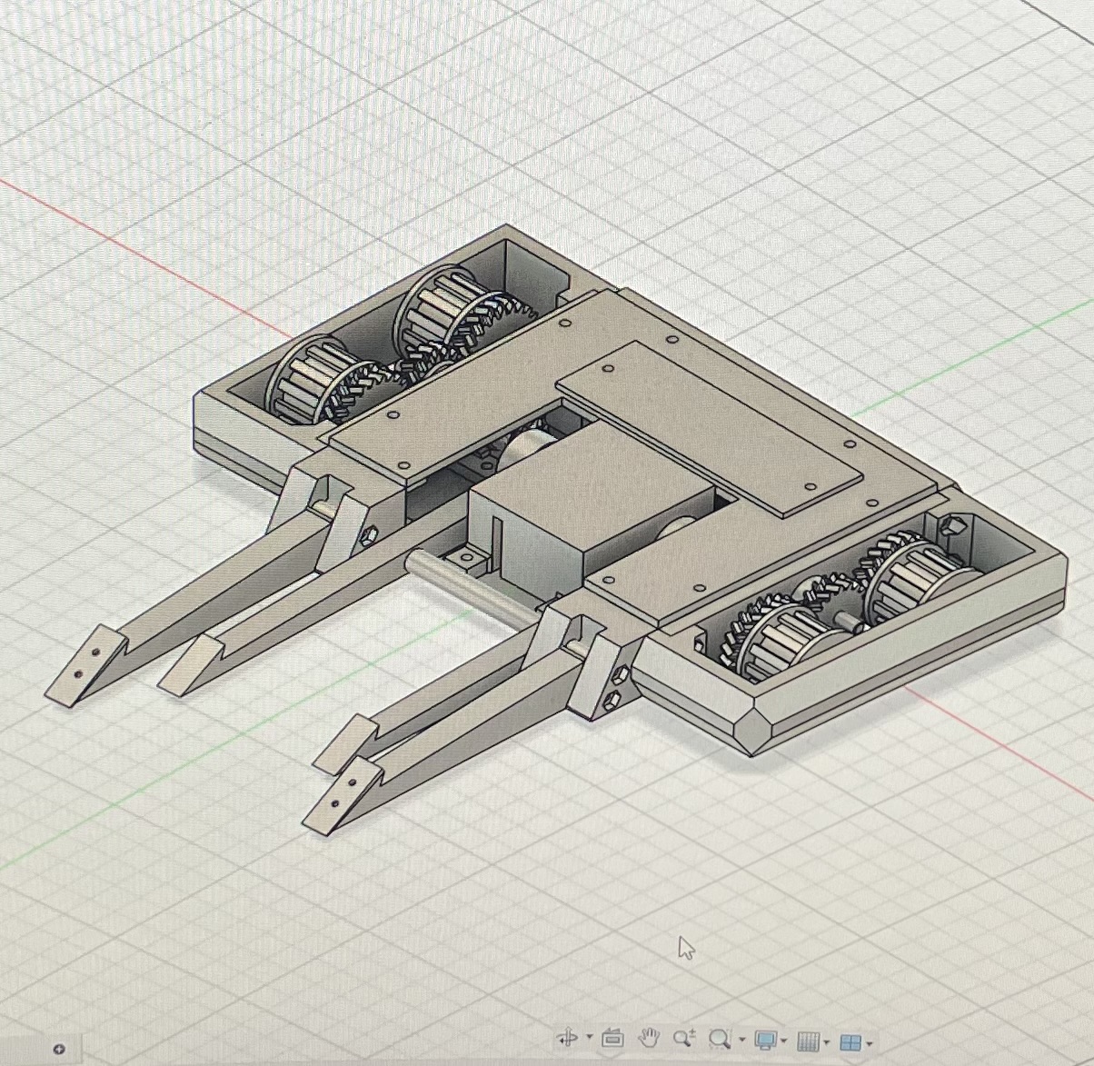Image resolution: width=1094 pixels, height=1066 pixels.
Task: Open the Grid and Snaps dropdown arrow
Action: [x=827, y=1039]
